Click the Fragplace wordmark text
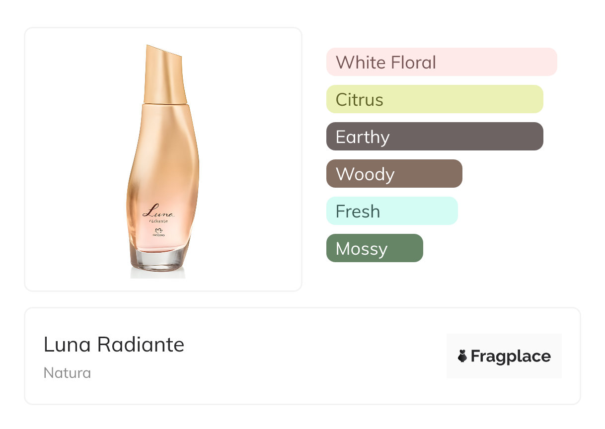Screen dimensions: 605x429 [510, 357]
